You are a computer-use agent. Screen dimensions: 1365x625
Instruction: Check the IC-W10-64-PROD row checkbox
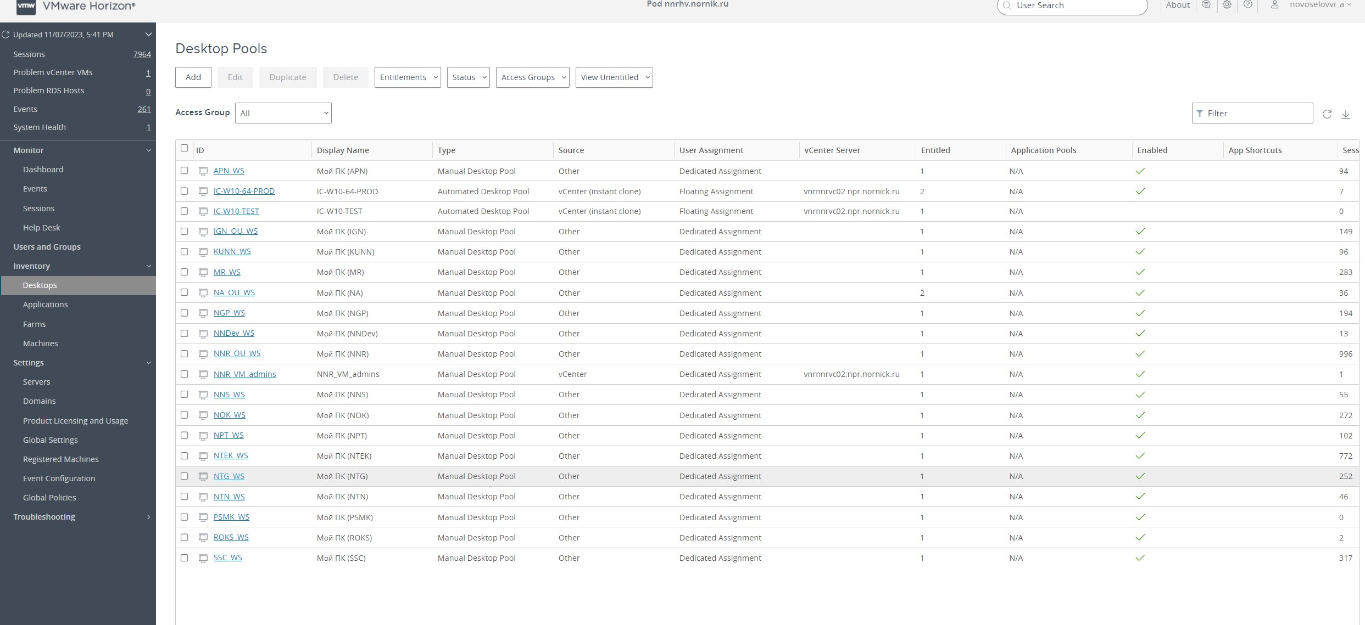(x=185, y=191)
